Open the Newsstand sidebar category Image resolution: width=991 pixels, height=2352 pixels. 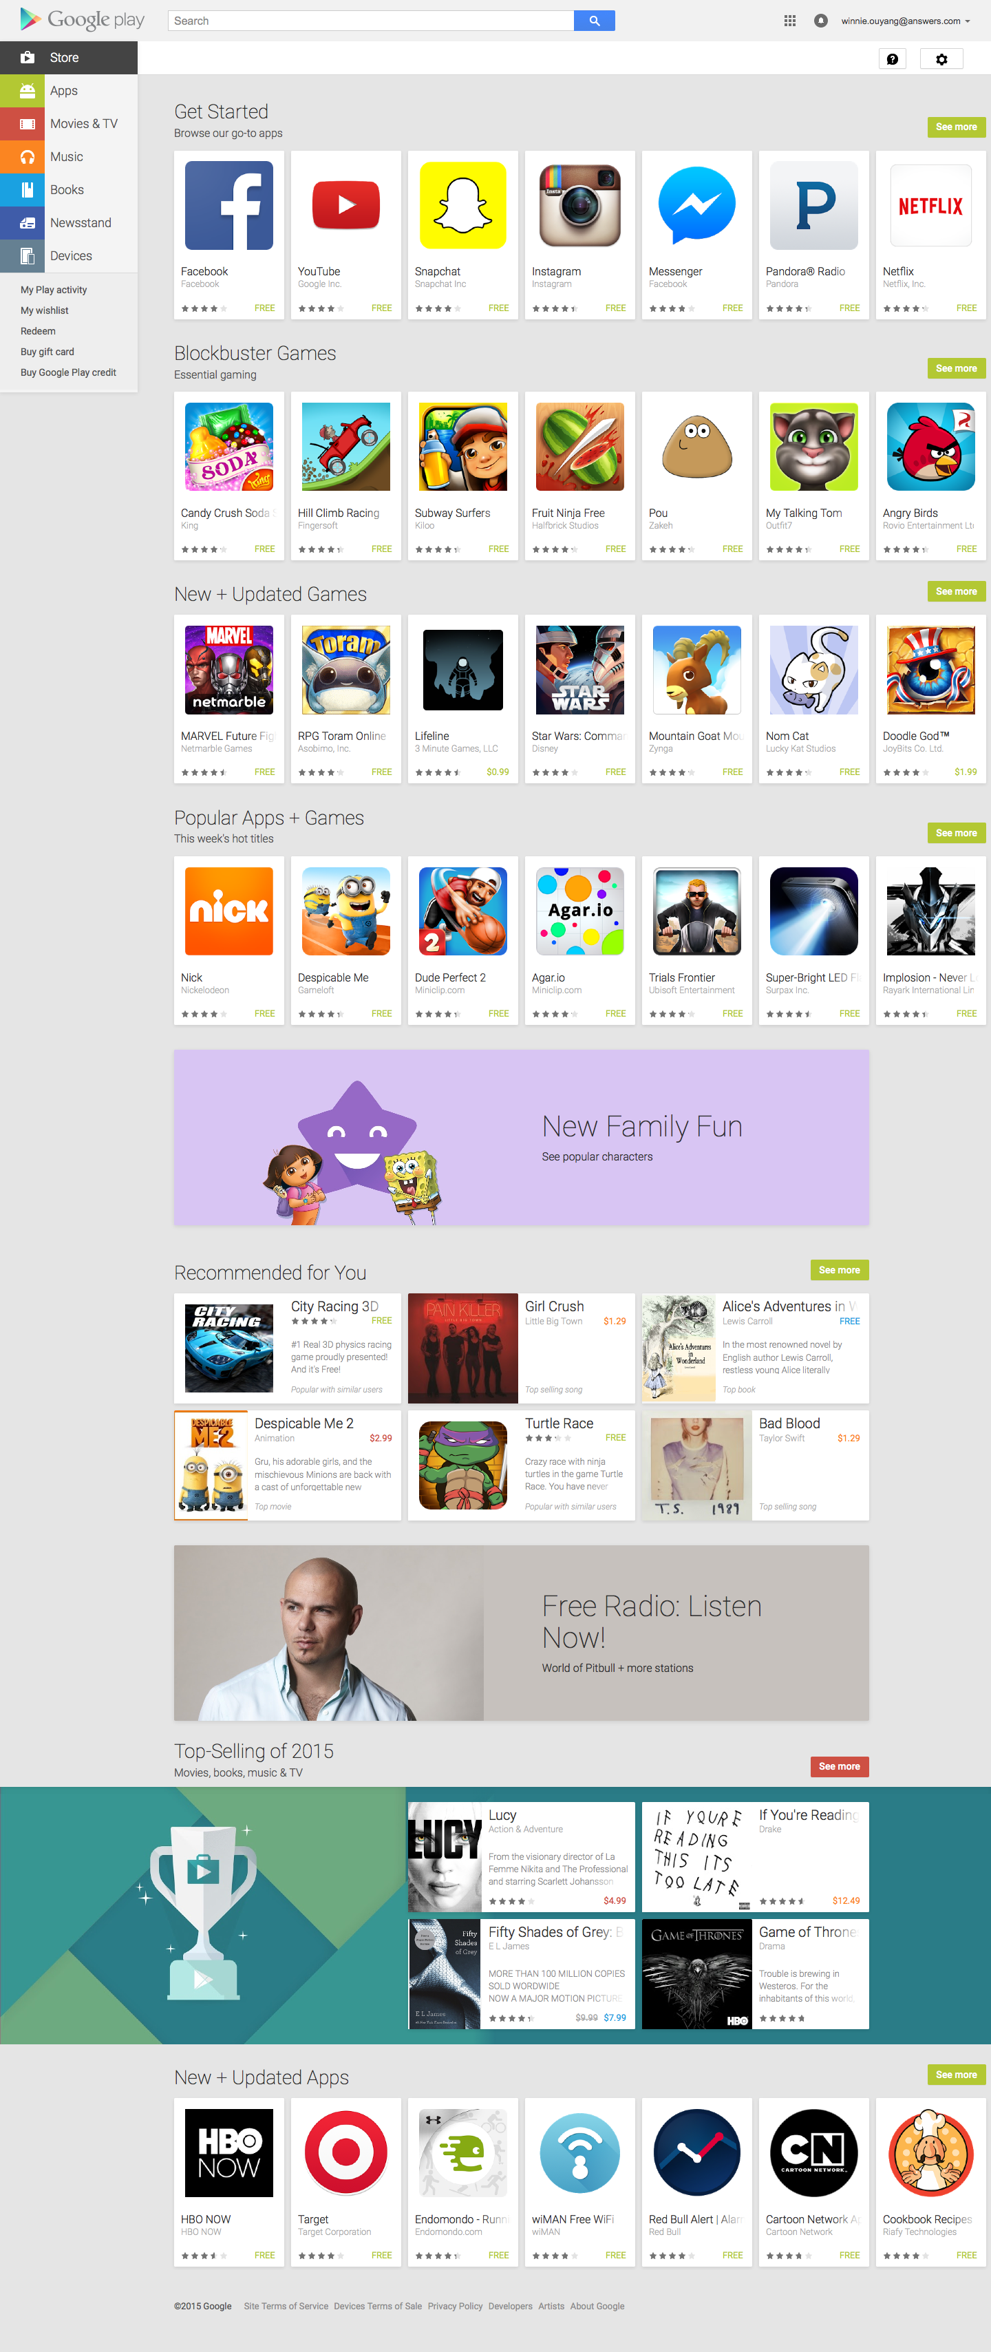[68, 223]
